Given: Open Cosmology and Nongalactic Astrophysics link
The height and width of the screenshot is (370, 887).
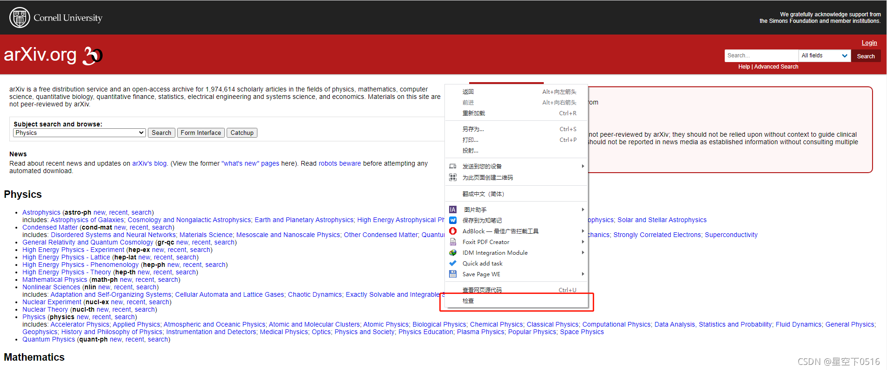Looking at the screenshot, I should pyautogui.click(x=189, y=220).
